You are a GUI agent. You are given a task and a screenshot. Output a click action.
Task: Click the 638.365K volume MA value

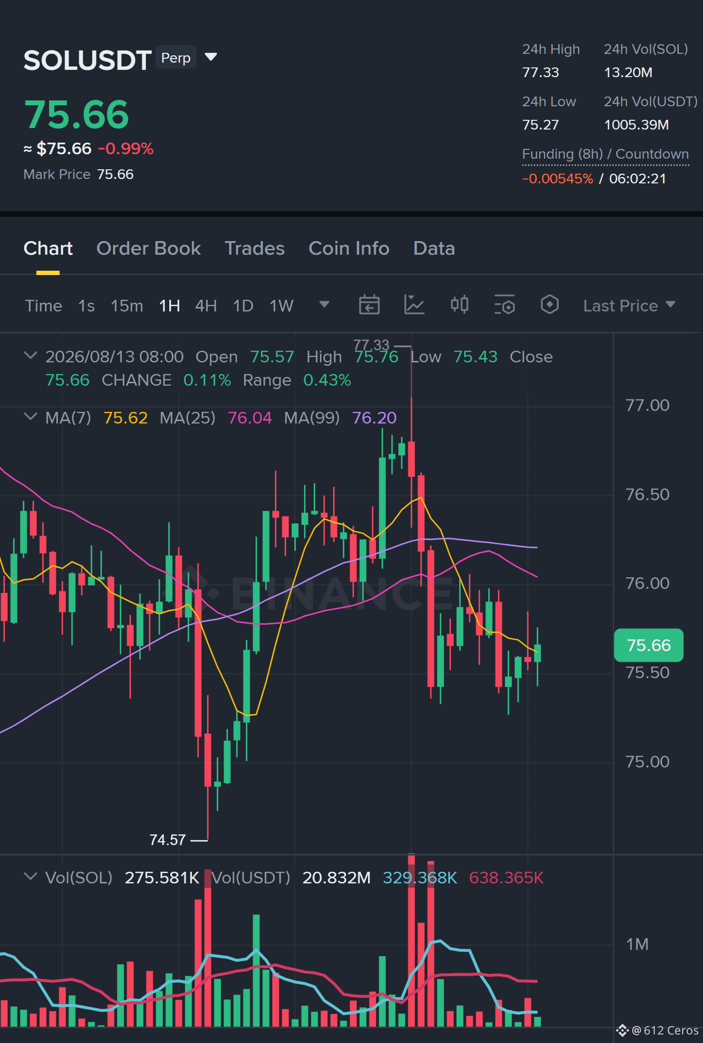pyautogui.click(x=507, y=878)
